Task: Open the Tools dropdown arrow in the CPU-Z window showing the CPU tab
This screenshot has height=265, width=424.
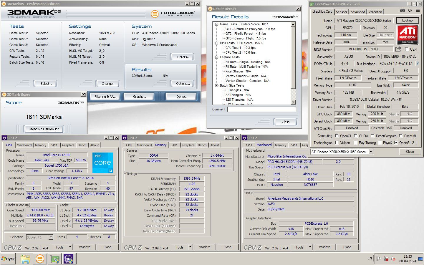Action: (x=70, y=247)
